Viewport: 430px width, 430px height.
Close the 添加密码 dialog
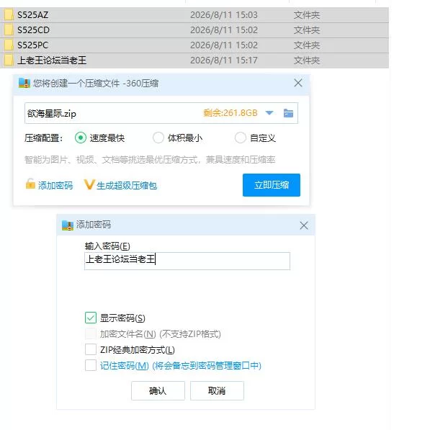click(x=303, y=225)
